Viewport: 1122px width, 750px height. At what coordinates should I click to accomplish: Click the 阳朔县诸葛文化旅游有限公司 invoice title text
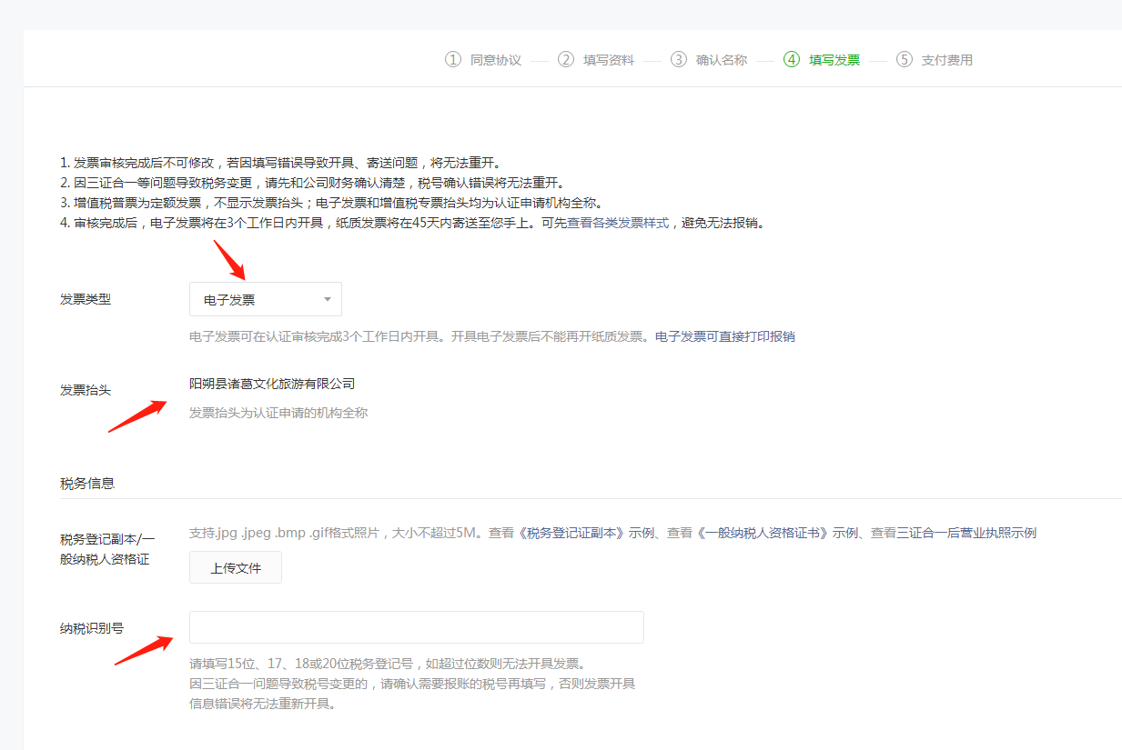click(x=271, y=383)
